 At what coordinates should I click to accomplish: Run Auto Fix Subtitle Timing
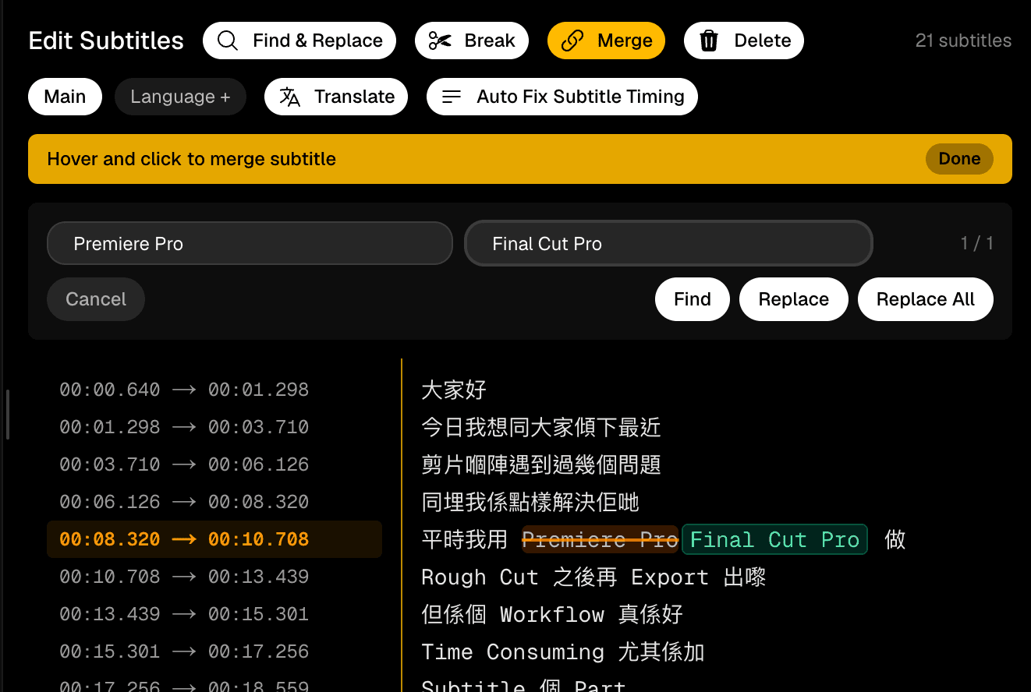(562, 97)
